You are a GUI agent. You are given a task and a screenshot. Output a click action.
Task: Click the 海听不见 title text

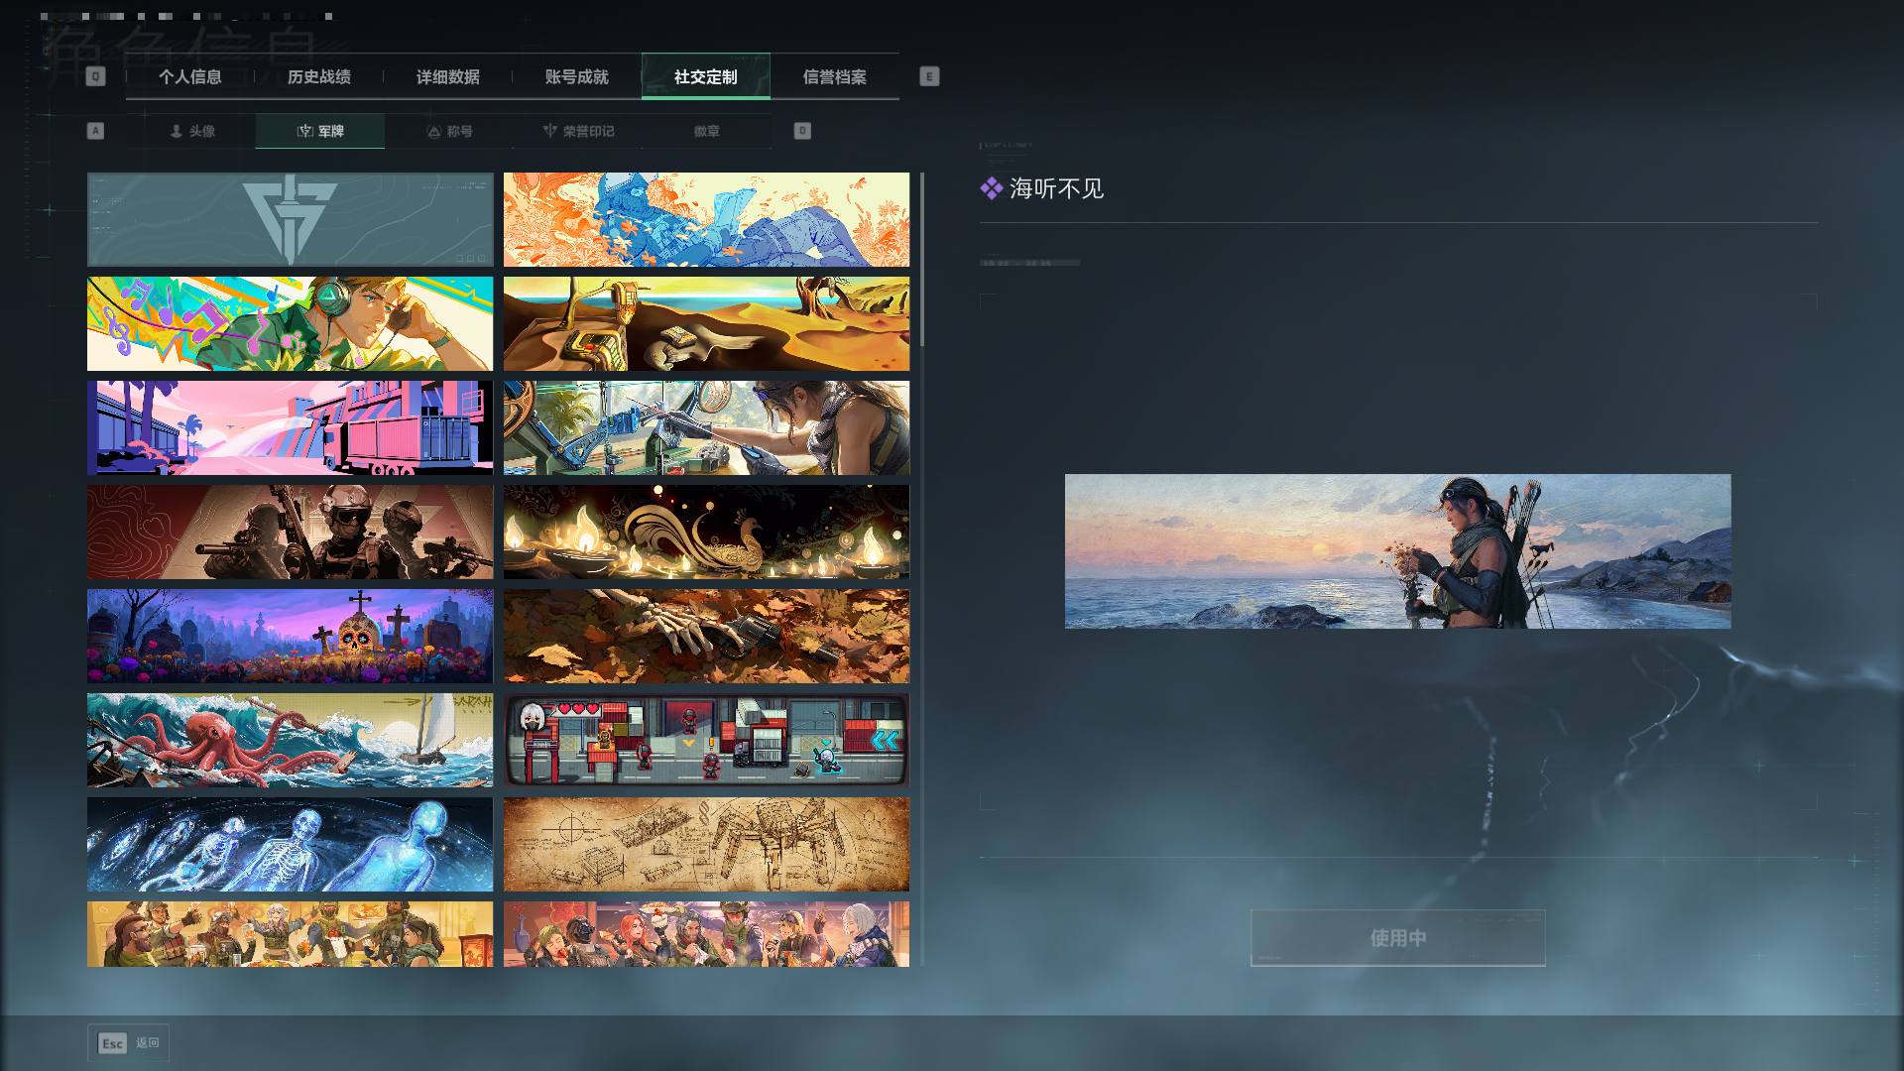(1057, 188)
